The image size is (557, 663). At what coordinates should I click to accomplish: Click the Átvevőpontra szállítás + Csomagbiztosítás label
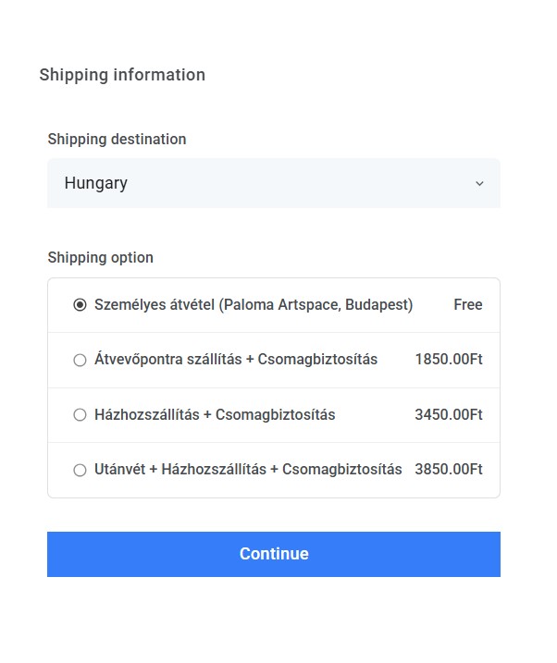236,360
